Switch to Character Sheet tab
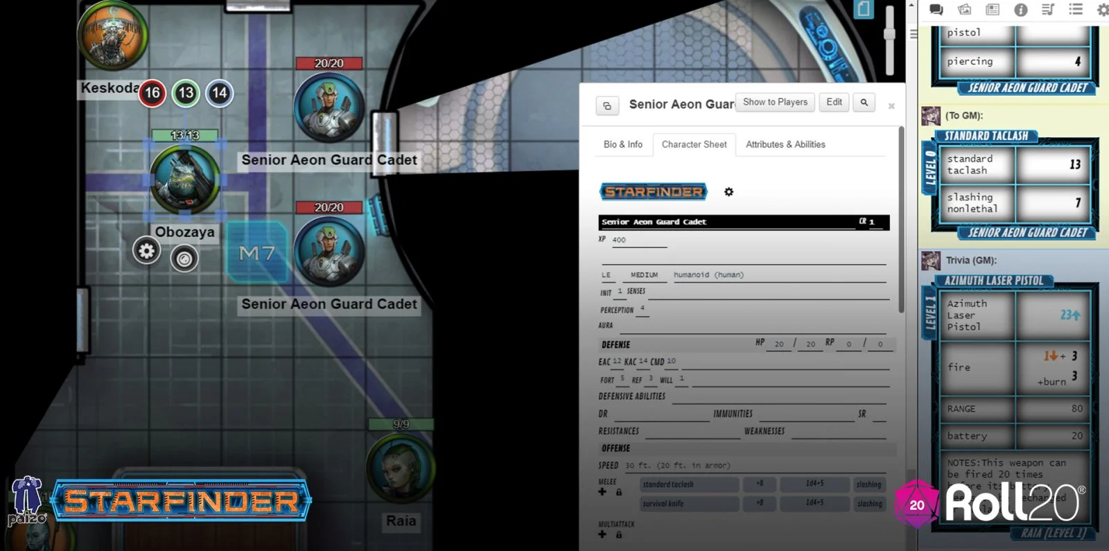The height and width of the screenshot is (551, 1109). click(694, 144)
